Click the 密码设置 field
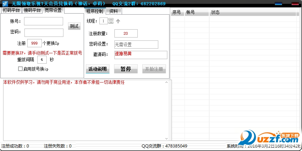This screenshot has height=151, width=302. coord(136,45)
